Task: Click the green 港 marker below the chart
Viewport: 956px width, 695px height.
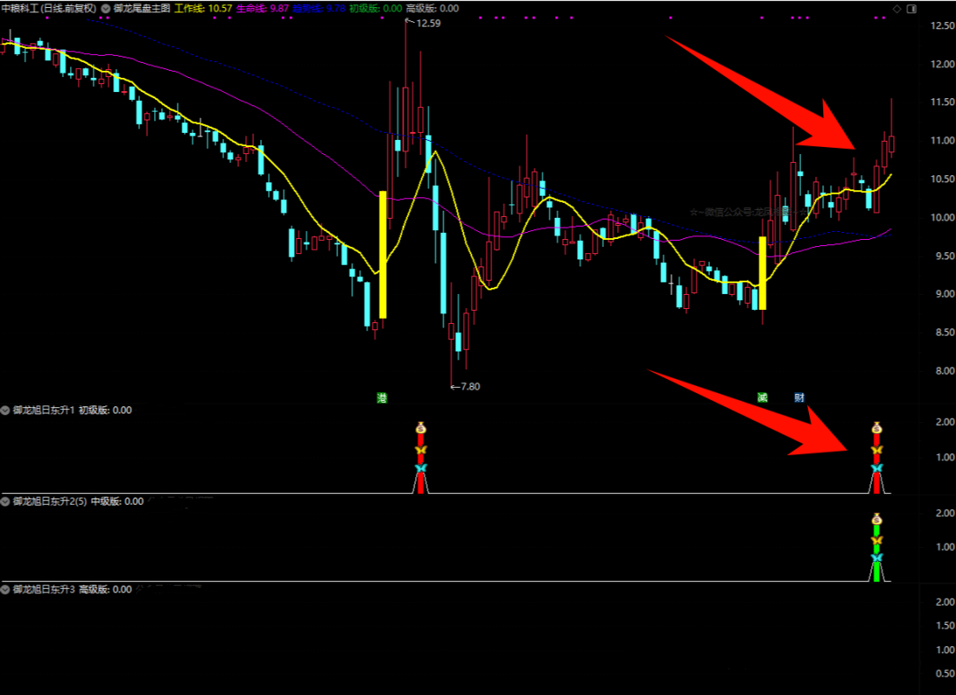Action: tap(382, 398)
